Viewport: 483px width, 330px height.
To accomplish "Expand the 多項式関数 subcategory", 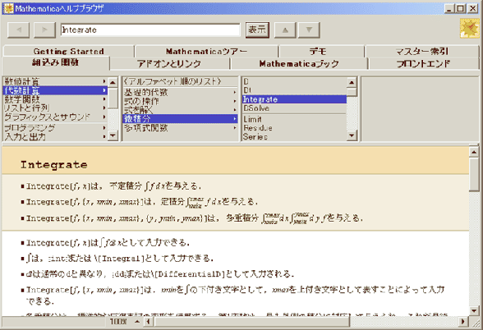I will click(x=180, y=127).
